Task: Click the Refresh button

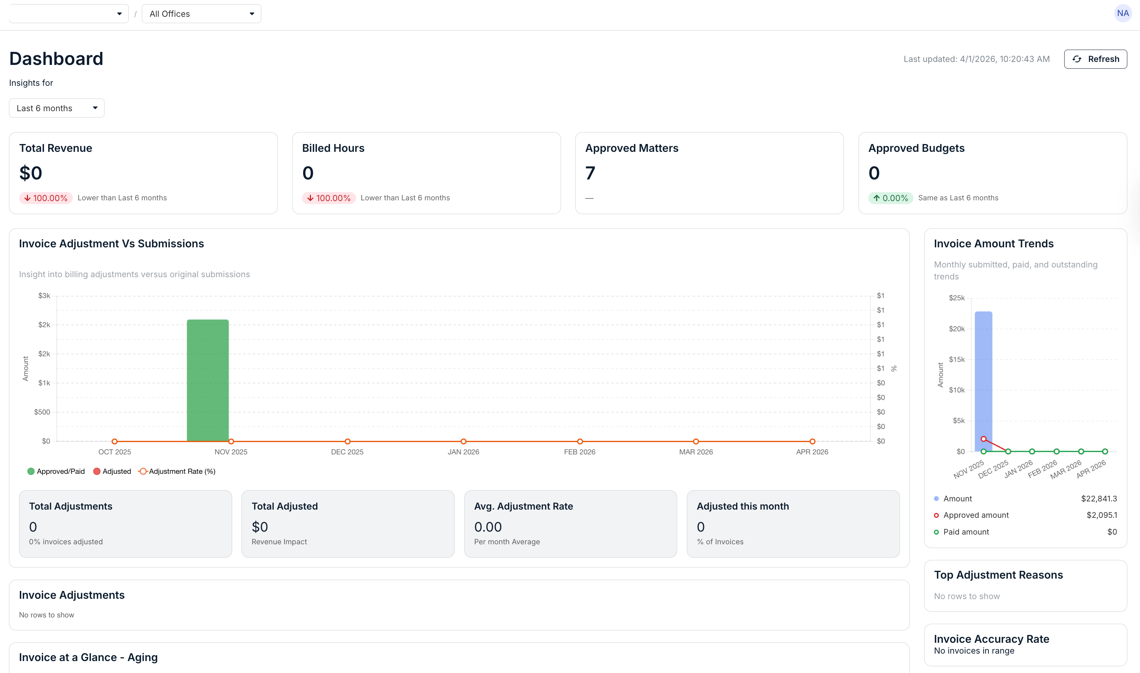Action: coord(1095,59)
